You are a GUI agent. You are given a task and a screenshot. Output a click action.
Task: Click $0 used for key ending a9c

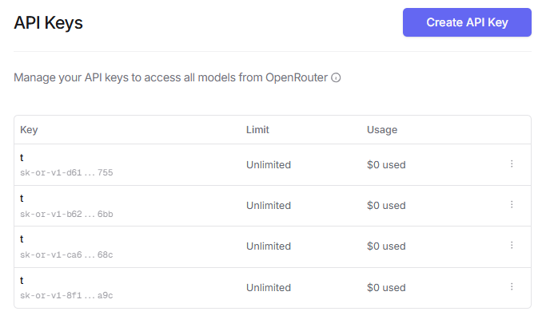386,287
